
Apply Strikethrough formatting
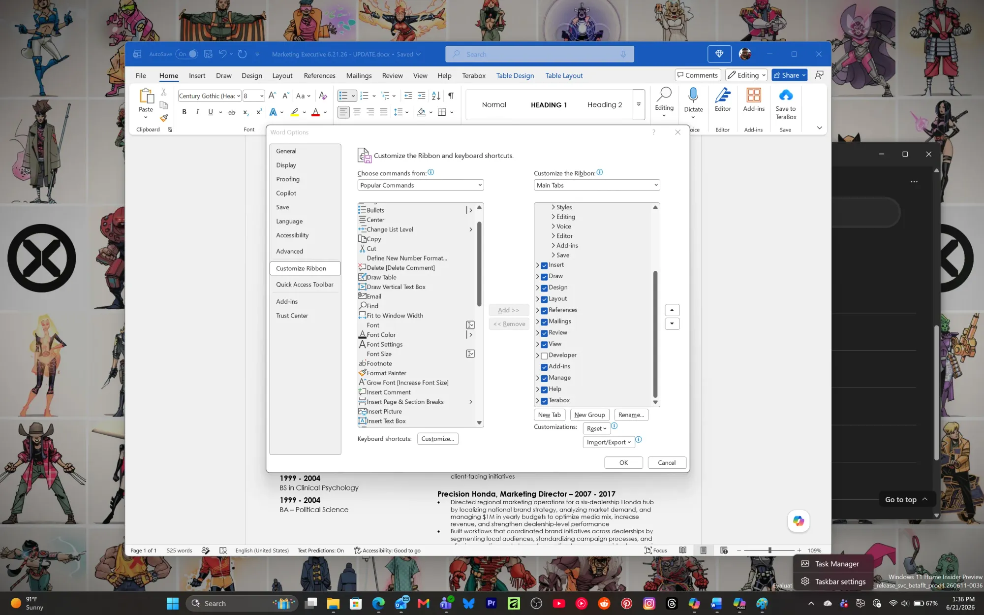tap(232, 112)
